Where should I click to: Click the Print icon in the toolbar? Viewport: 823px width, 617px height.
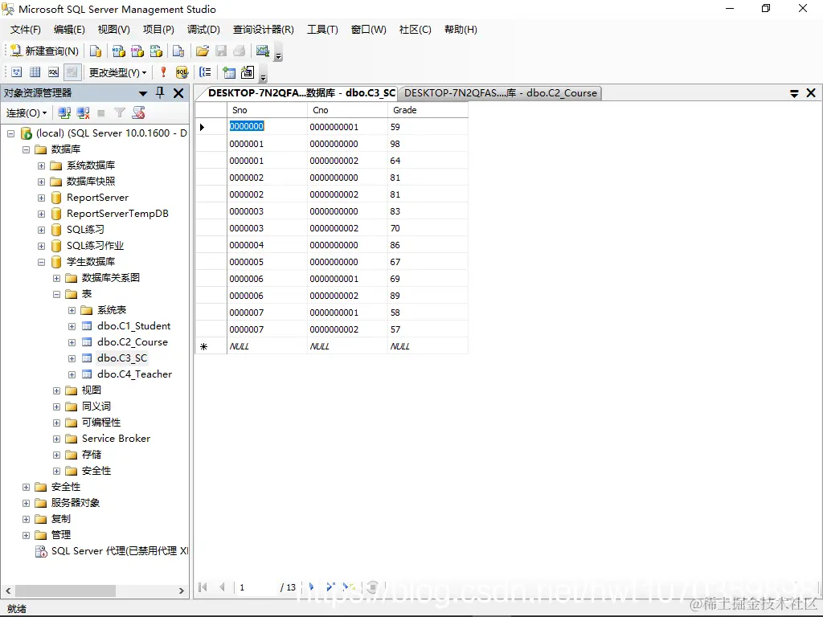coord(240,51)
